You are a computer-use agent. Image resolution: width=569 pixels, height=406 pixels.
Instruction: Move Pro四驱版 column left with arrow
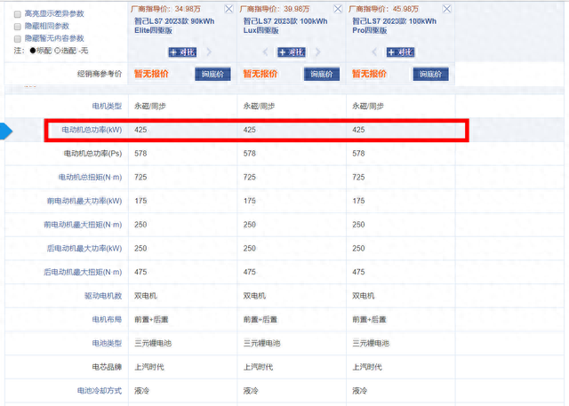point(374,52)
